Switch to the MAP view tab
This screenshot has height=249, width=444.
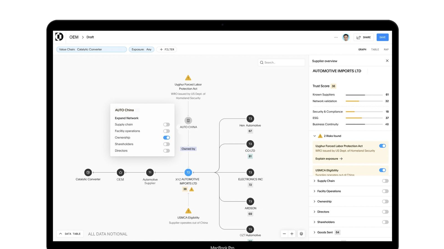(386, 50)
